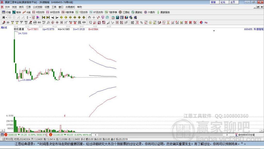This screenshot has height=149, width=264.
Task: Click the spiral drawing tool icon
Action: click(26, 22)
